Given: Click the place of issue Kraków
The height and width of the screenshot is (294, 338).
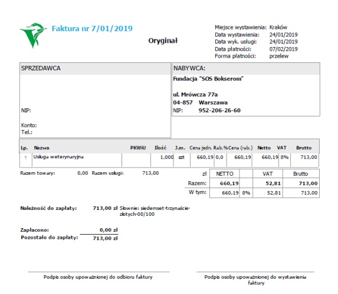Looking at the screenshot, I should point(278,27).
